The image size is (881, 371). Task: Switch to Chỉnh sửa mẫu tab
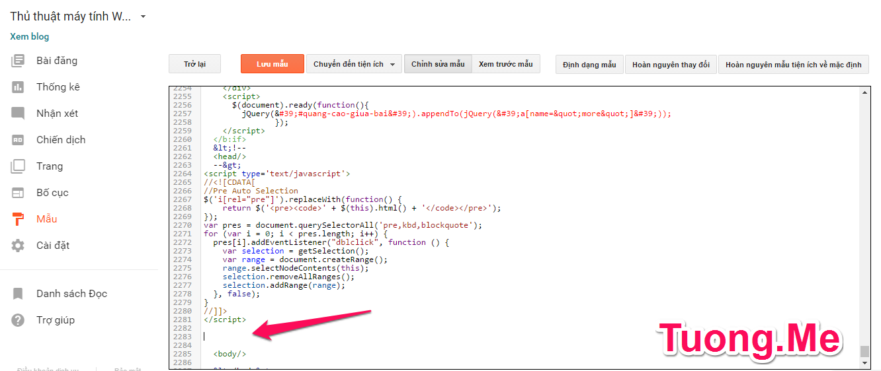(x=438, y=64)
